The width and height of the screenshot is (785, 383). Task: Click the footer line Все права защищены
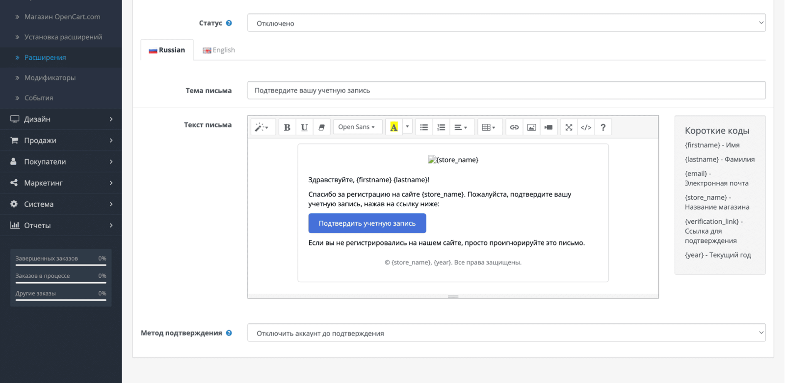click(x=488, y=263)
